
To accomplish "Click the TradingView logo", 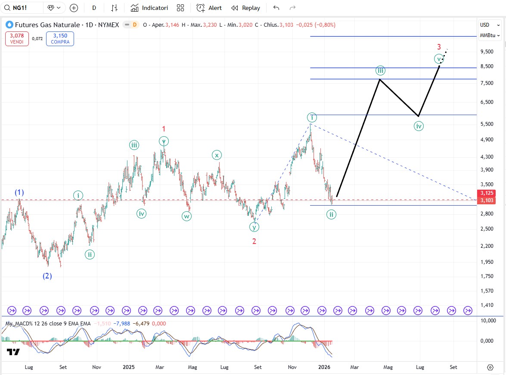I will 13,352.
